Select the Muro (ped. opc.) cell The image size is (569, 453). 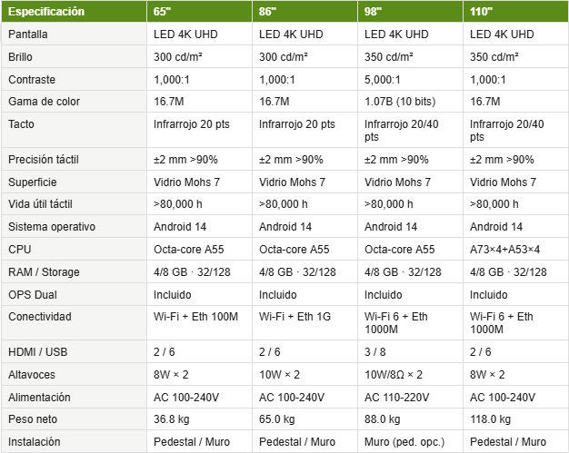(x=411, y=442)
